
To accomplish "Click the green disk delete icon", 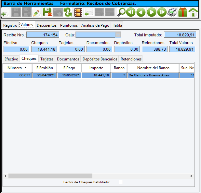I will [x=47, y=12].
